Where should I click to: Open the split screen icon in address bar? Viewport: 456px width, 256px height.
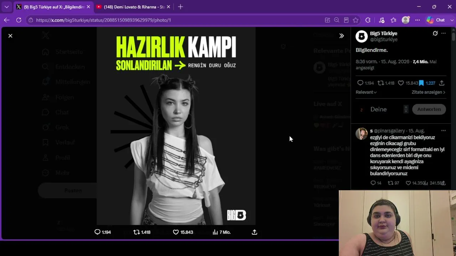[x=327, y=20]
